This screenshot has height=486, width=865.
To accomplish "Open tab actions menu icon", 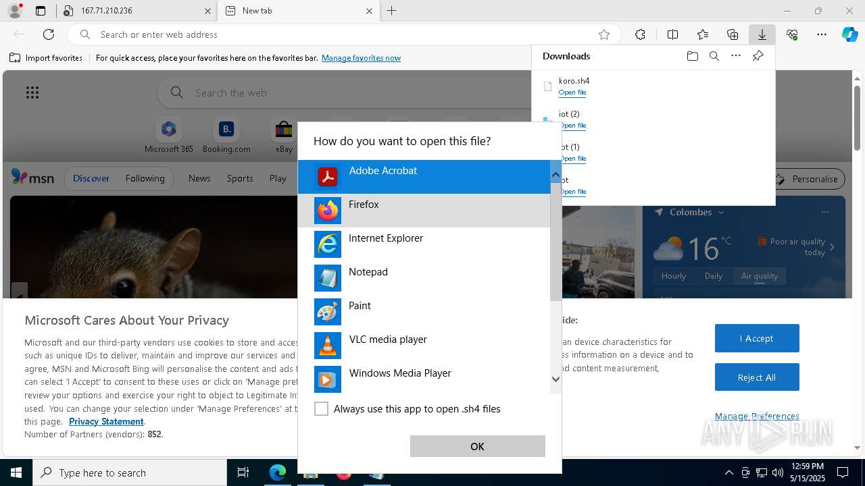I will 41,11.
